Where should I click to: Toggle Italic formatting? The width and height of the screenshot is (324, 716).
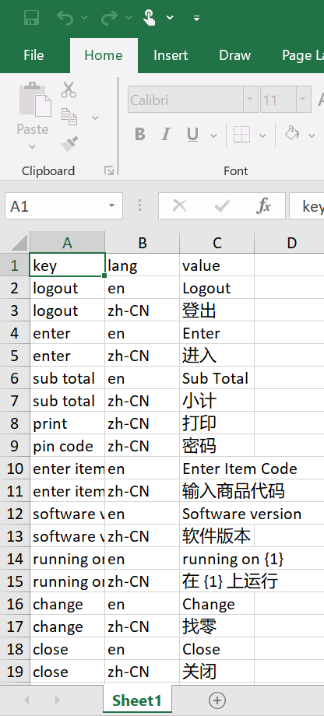[166, 134]
